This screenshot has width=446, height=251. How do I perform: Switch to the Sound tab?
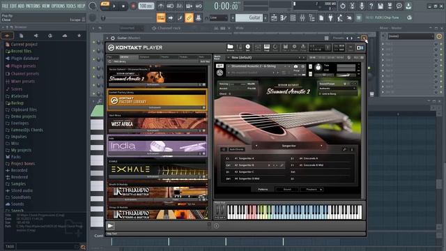coord(287,189)
